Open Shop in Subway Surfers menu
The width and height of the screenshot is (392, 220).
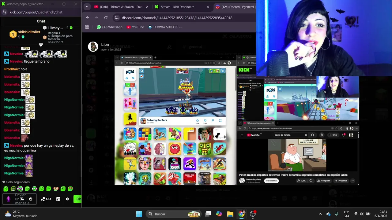pos(194,111)
